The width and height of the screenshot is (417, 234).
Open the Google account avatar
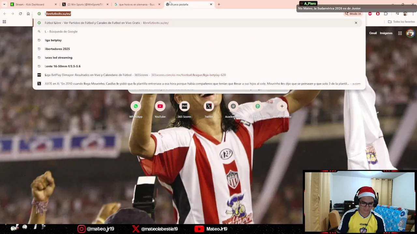click(x=410, y=33)
